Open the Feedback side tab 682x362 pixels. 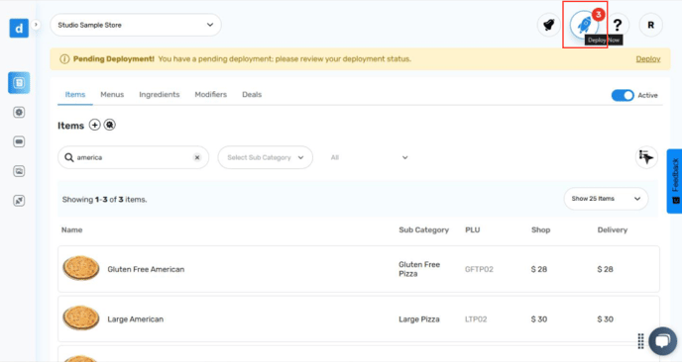pyautogui.click(x=675, y=181)
